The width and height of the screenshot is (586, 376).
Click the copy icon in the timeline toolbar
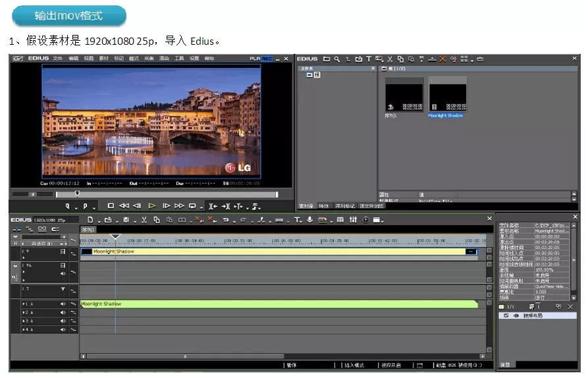coord(157,220)
